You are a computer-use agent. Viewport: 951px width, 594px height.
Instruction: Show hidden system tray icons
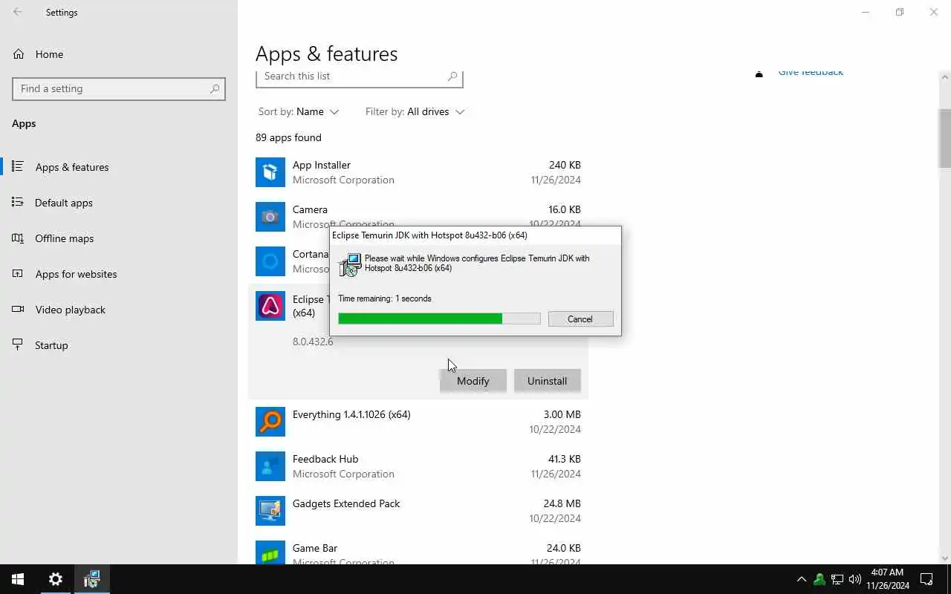coord(801,579)
